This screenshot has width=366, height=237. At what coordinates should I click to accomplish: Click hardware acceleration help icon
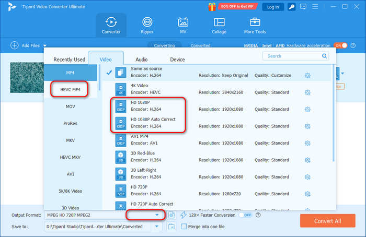coord(353,45)
